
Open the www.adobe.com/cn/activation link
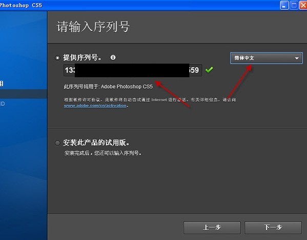click(x=95, y=106)
